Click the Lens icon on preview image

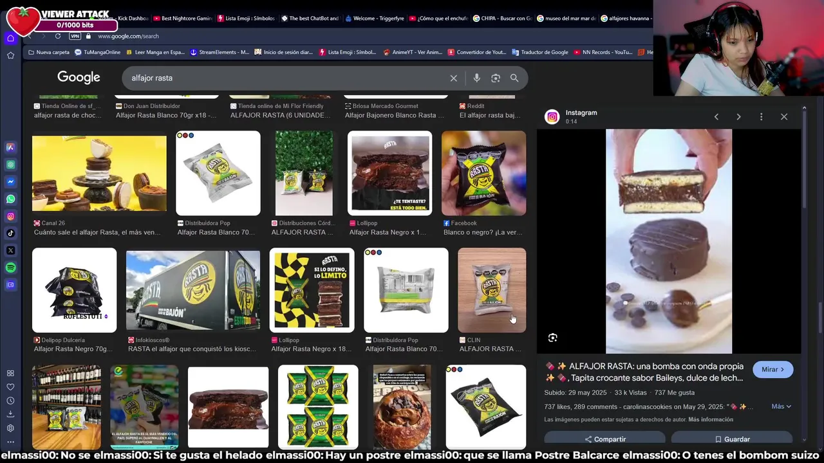[552, 338]
